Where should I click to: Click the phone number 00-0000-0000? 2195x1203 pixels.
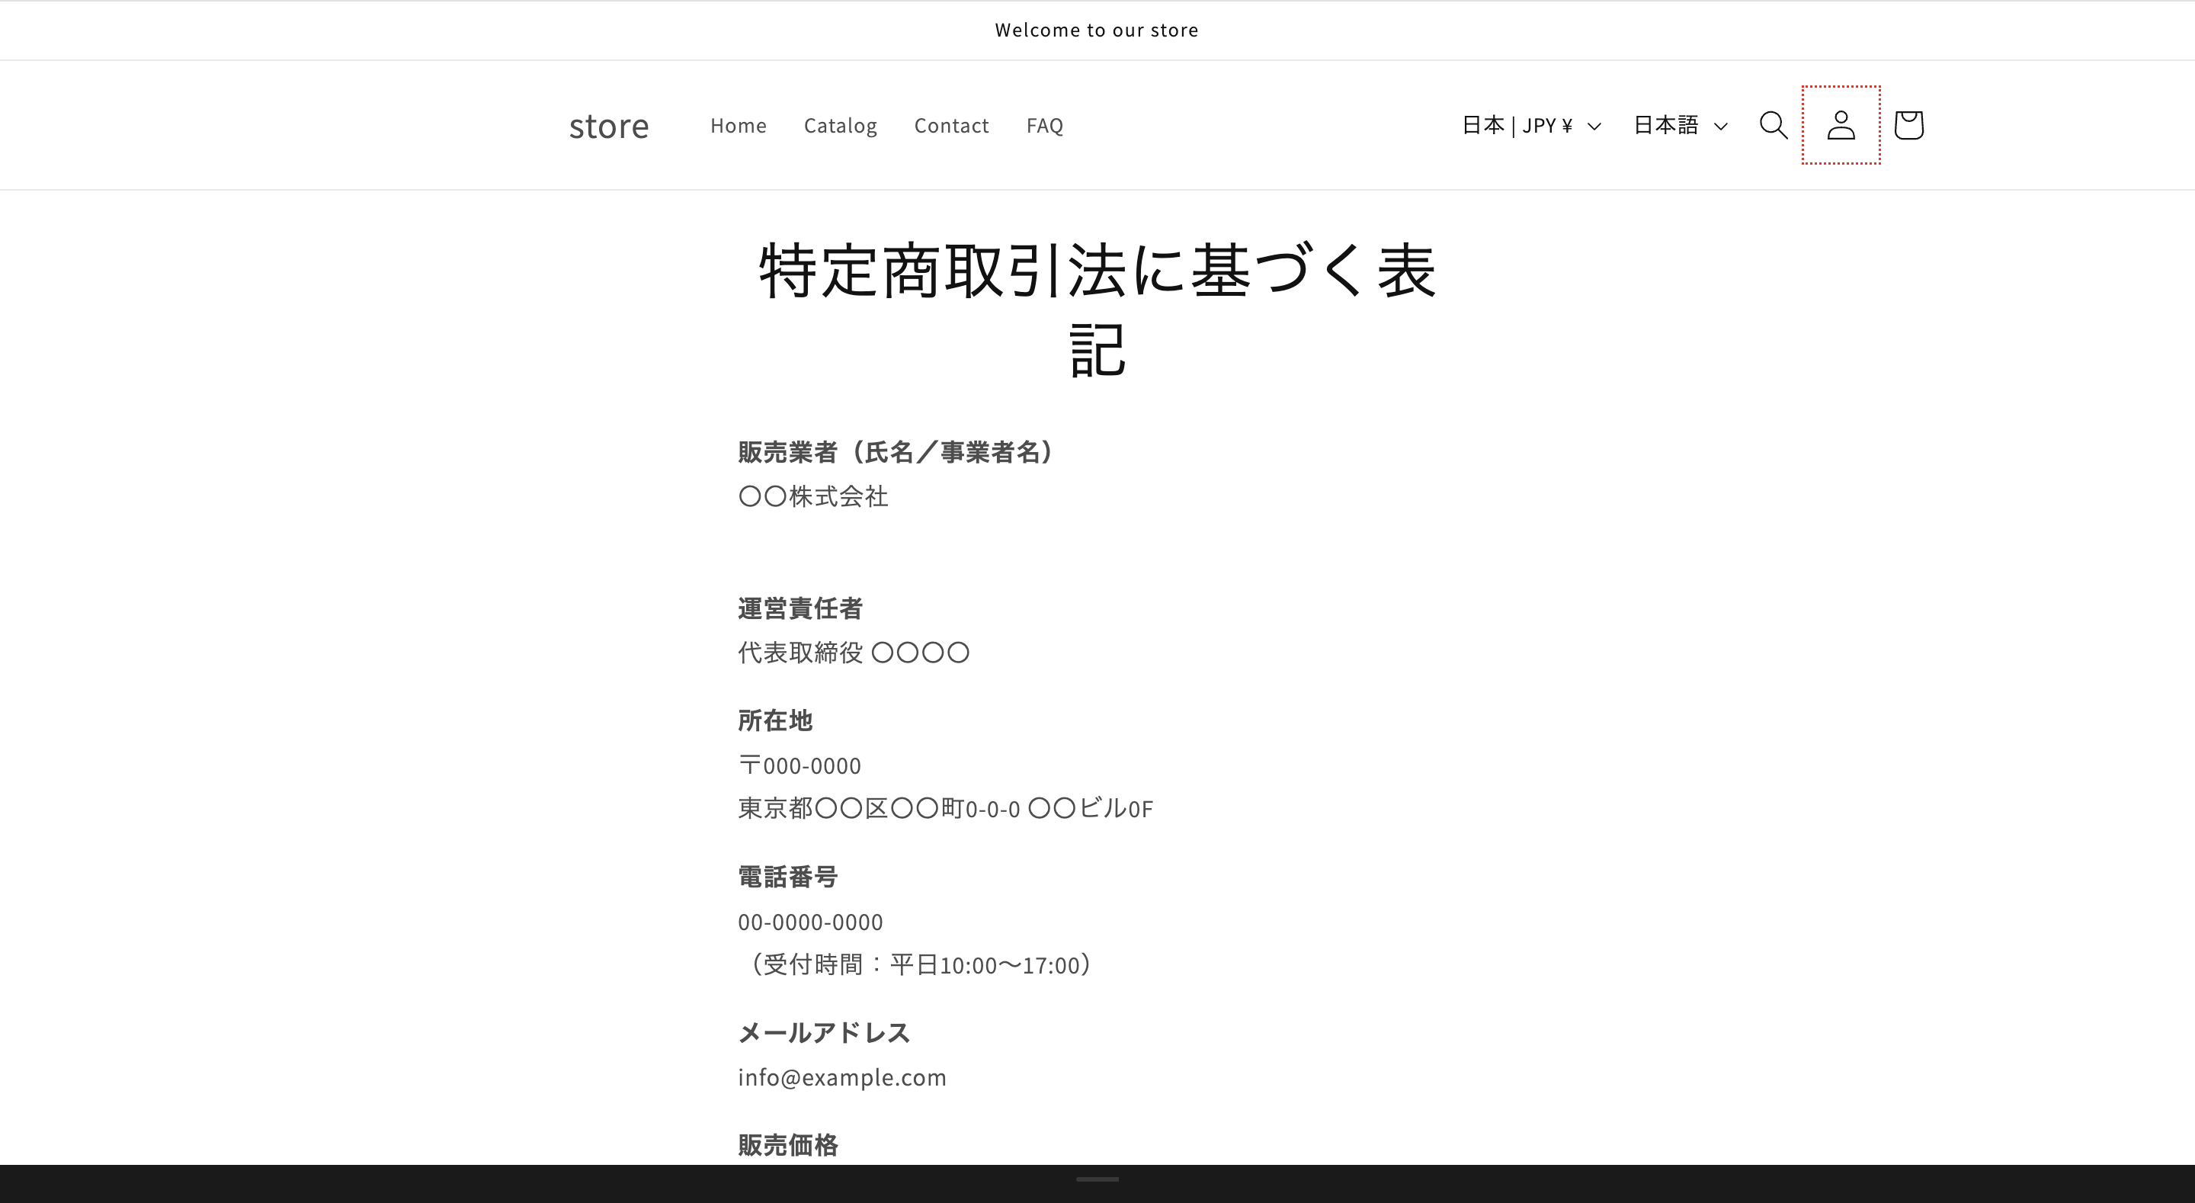tap(810, 922)
